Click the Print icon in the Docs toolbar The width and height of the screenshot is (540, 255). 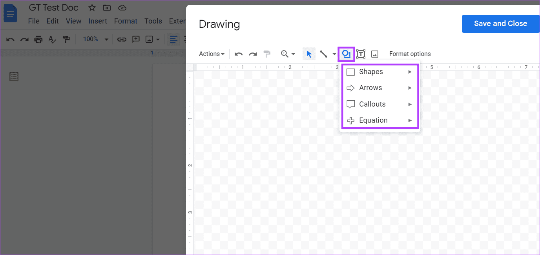click(x=38, y=39)
